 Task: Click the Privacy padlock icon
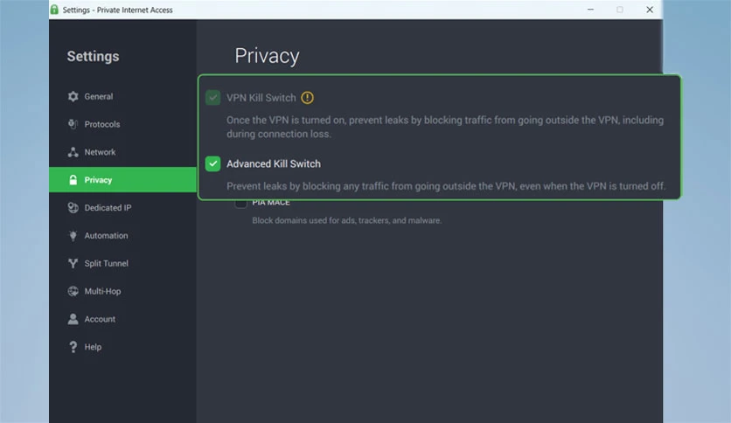[73, 180]
